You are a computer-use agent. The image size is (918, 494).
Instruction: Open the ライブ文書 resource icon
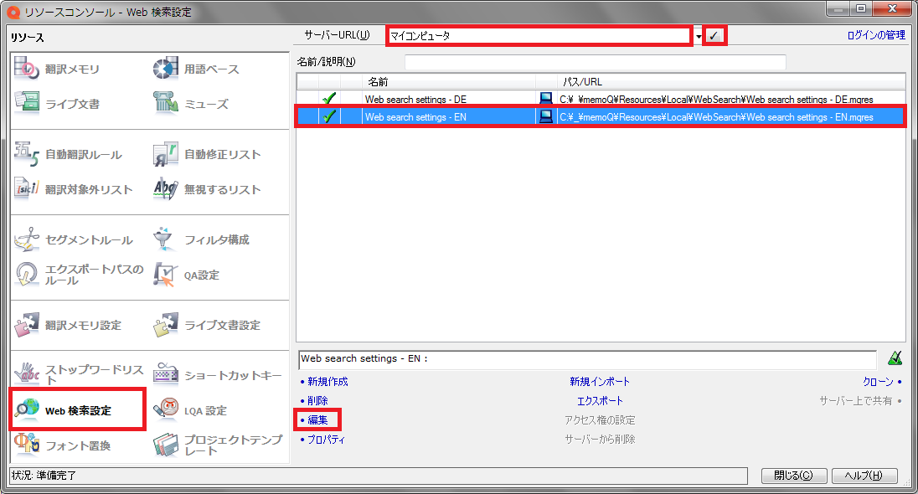click(28, 104)
